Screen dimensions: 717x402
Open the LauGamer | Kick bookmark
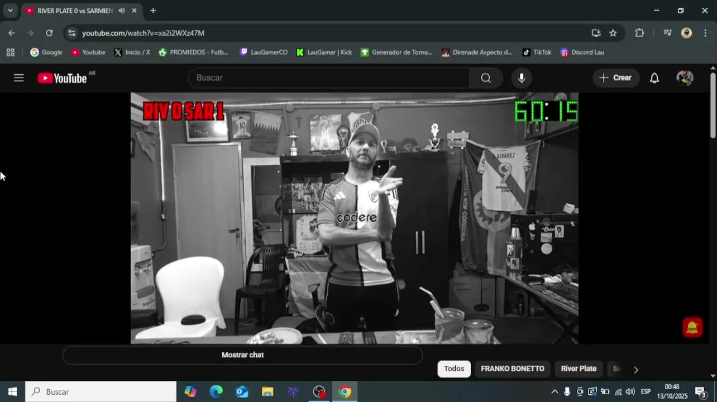pos(324,52)
